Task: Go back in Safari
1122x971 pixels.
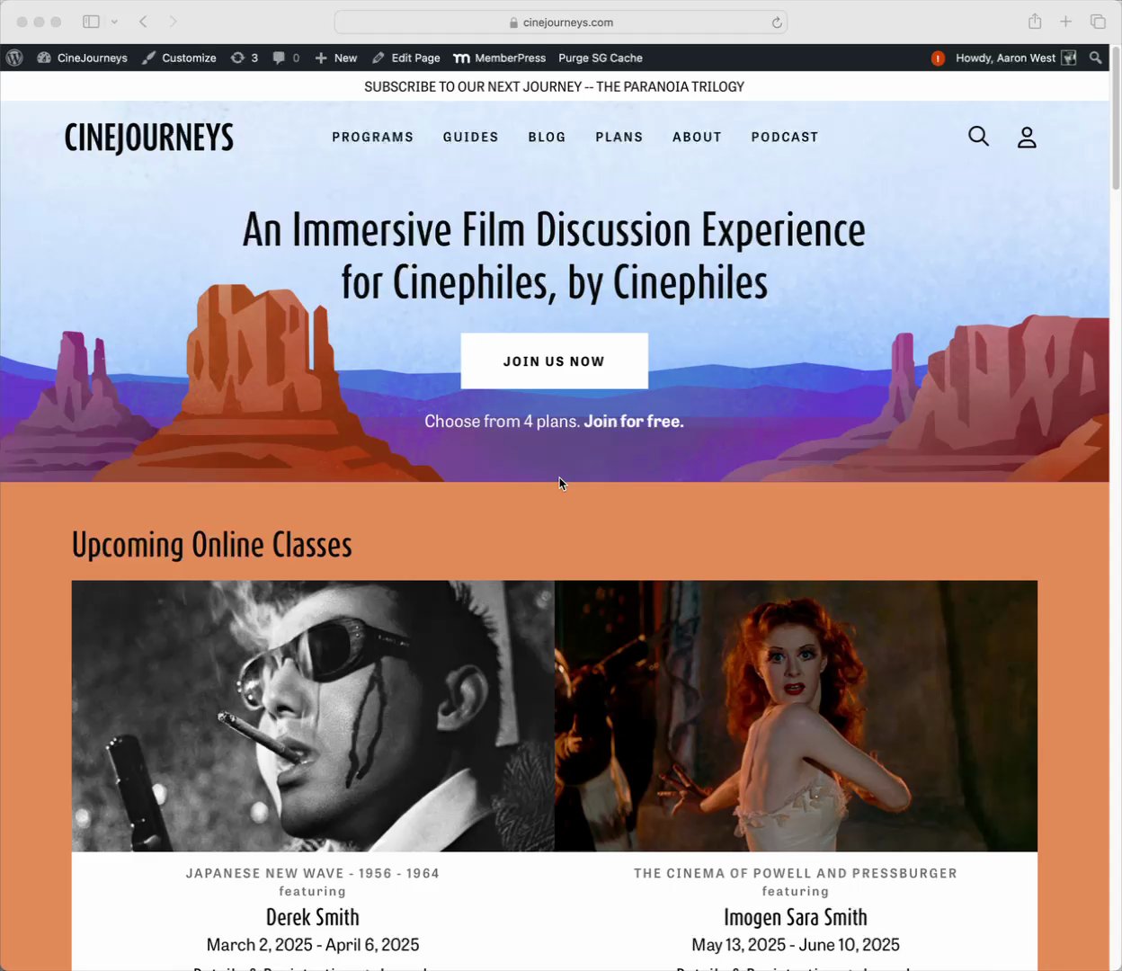Action: pyautogui.click(x=143, y=22)
